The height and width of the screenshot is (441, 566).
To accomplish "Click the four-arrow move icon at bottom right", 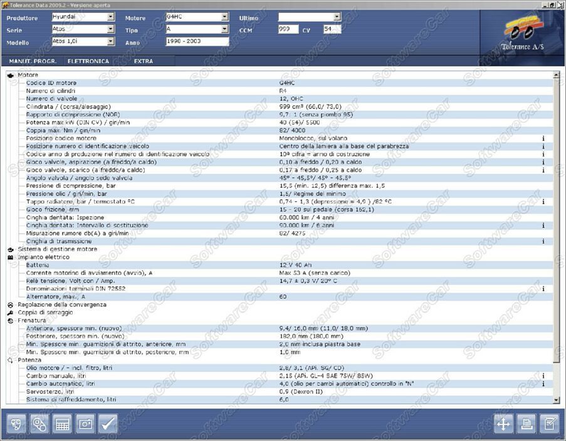I will pos(503,424).
